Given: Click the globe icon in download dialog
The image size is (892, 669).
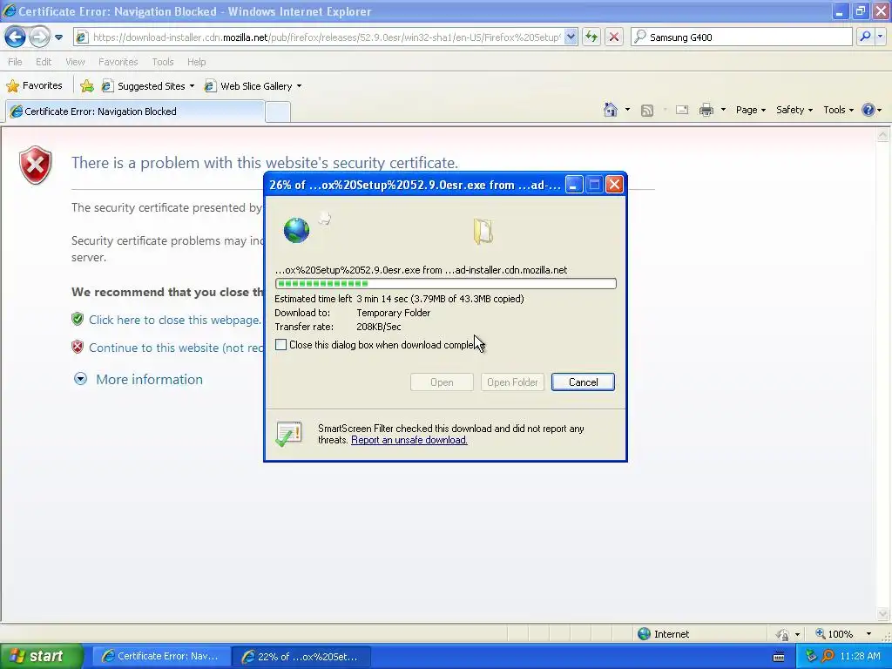Looking at the screenshot, I should click(296, 230).
